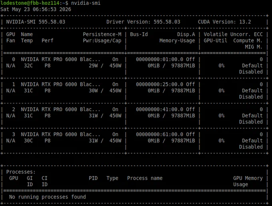This screenshot has height=206, width=272.
Task: Click the 'Pwr:Usage/Cap' column header
Action: point(102,40)
